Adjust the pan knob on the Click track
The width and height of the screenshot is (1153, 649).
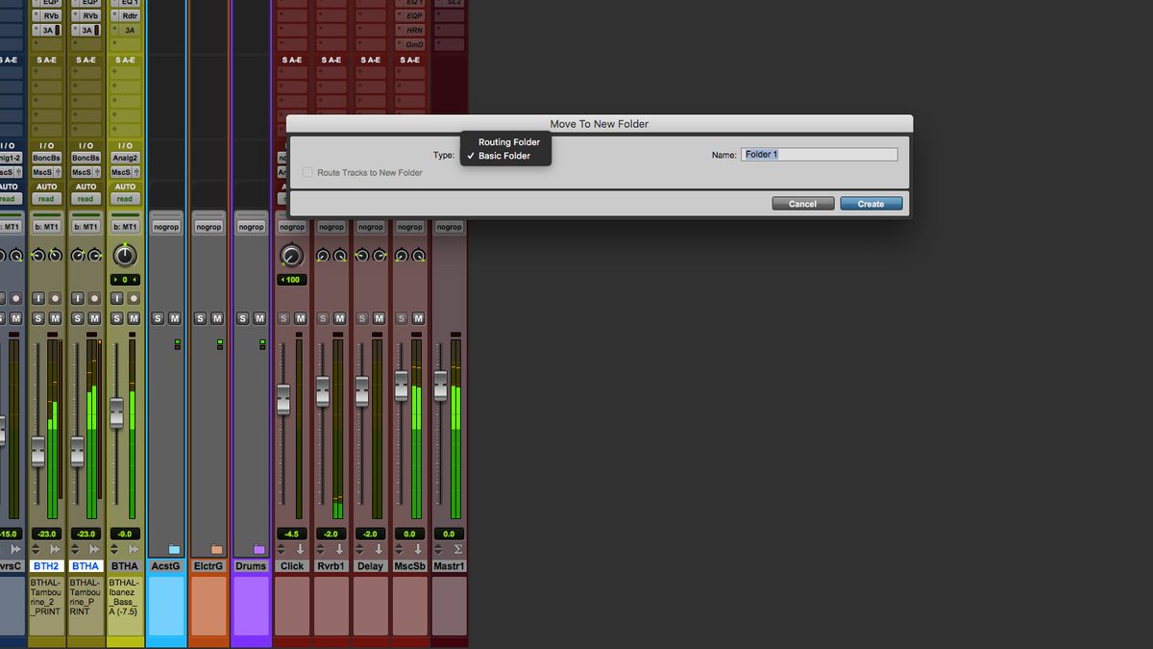click(x=291, y=256)
